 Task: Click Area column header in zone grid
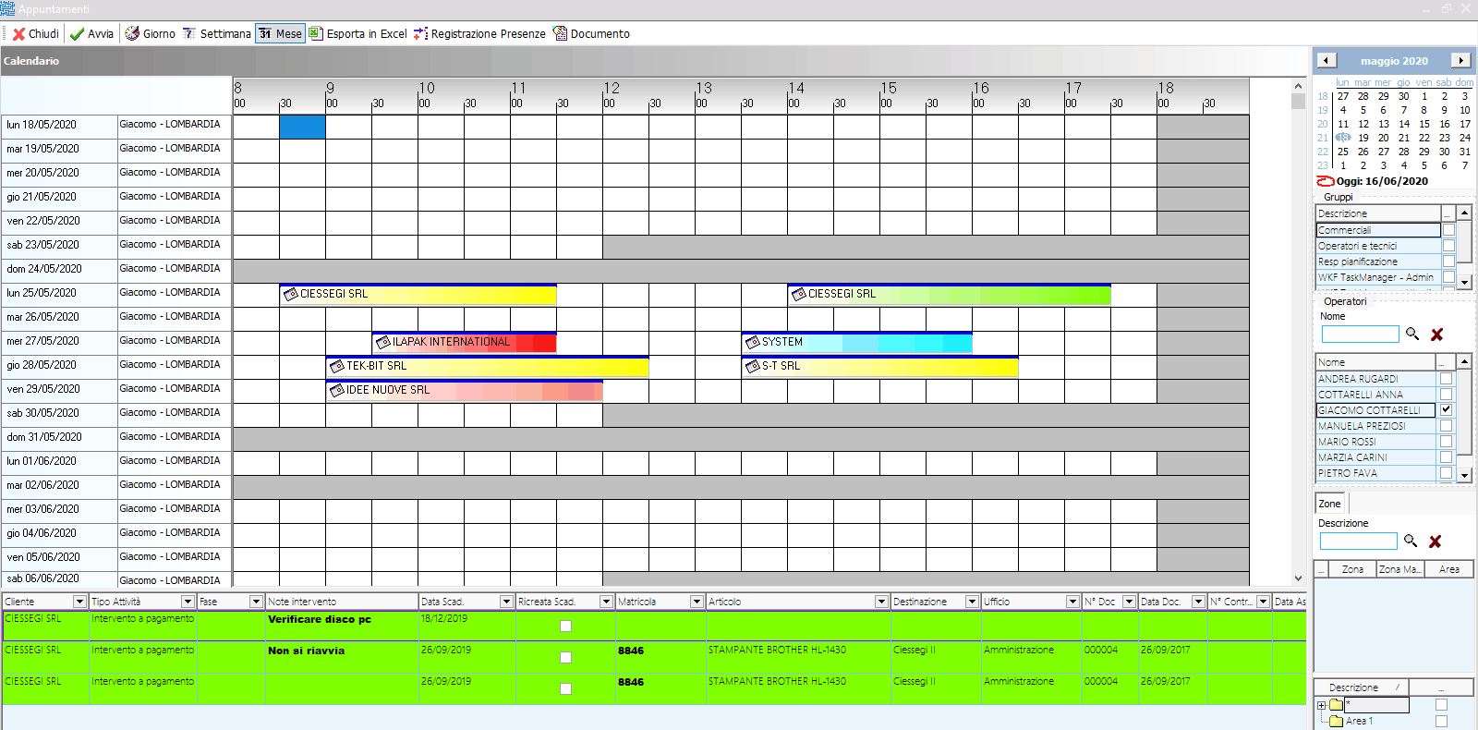click(x=1449, y=569)
